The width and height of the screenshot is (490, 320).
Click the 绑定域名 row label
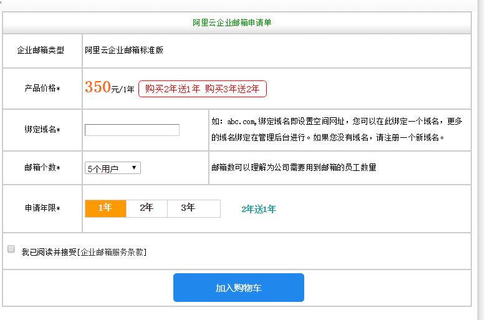pyautogui.click(x=42, y=130)
